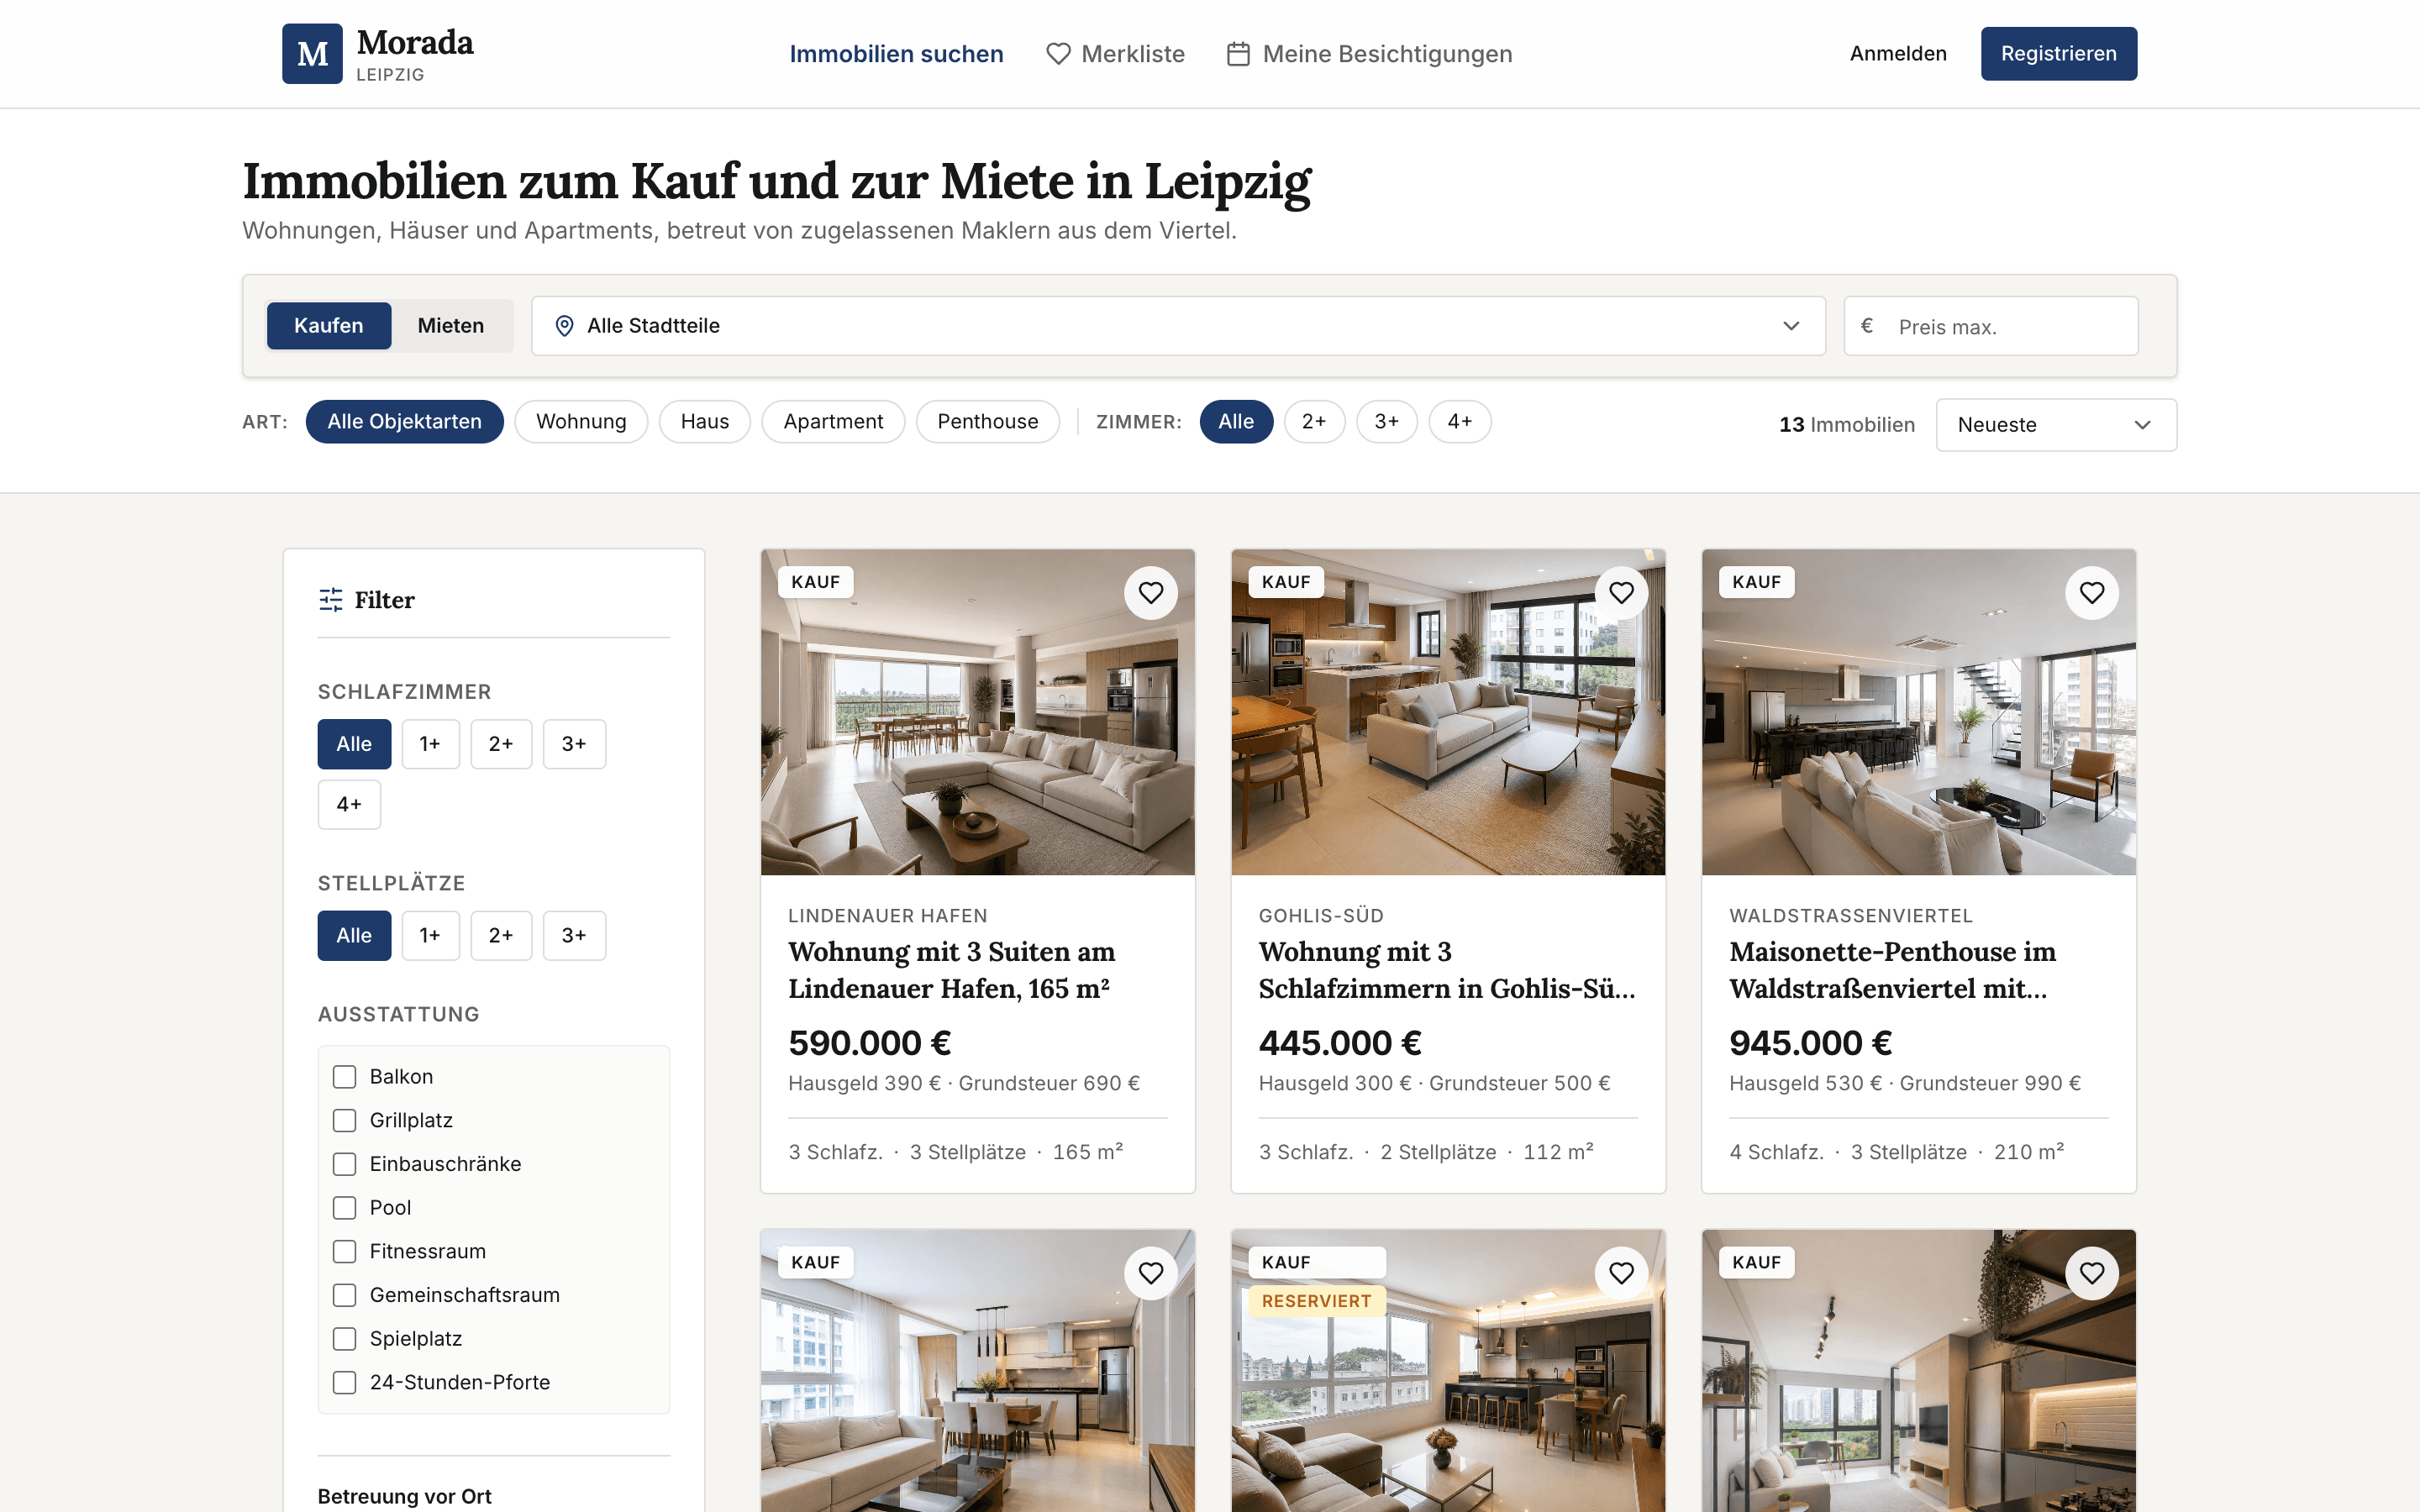The height and width of the screenshot is (1512, 2420).
Task: Click the location pin icon in Stadtteile field
Action: click(564, 326)
